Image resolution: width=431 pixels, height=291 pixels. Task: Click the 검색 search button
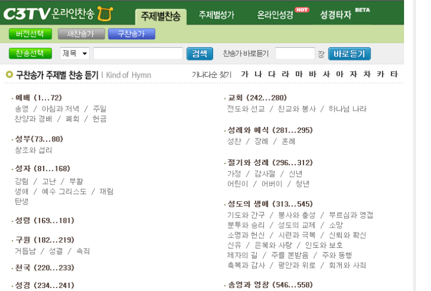point(200,53)
